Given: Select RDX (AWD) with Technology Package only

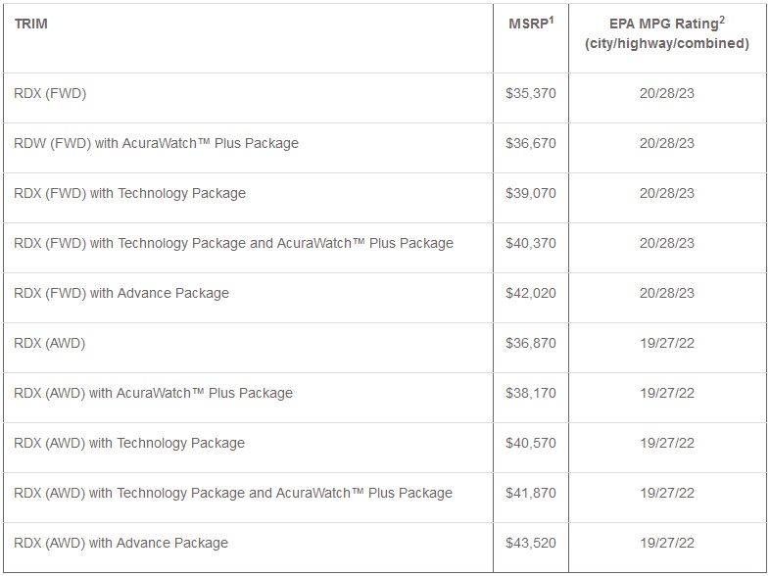Looking at the screenshot, I should coord(129,443).
